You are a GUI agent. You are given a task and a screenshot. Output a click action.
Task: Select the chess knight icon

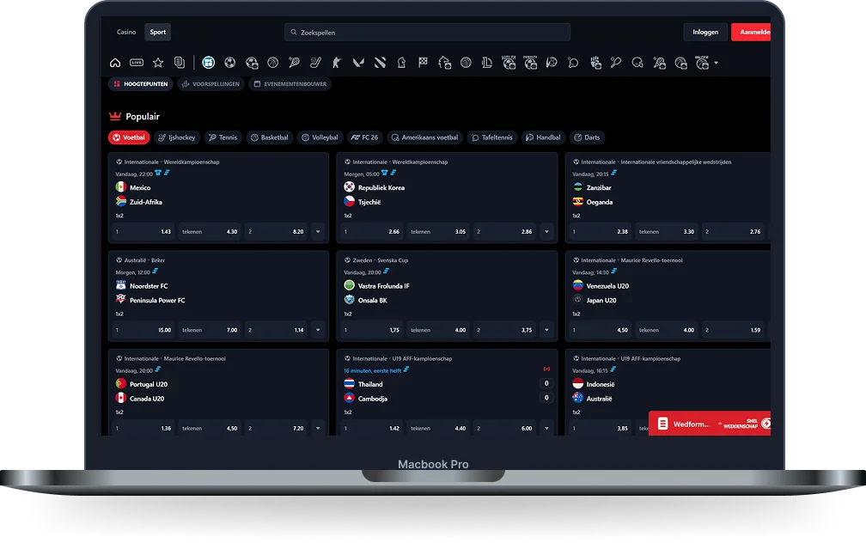coord(401,63)
